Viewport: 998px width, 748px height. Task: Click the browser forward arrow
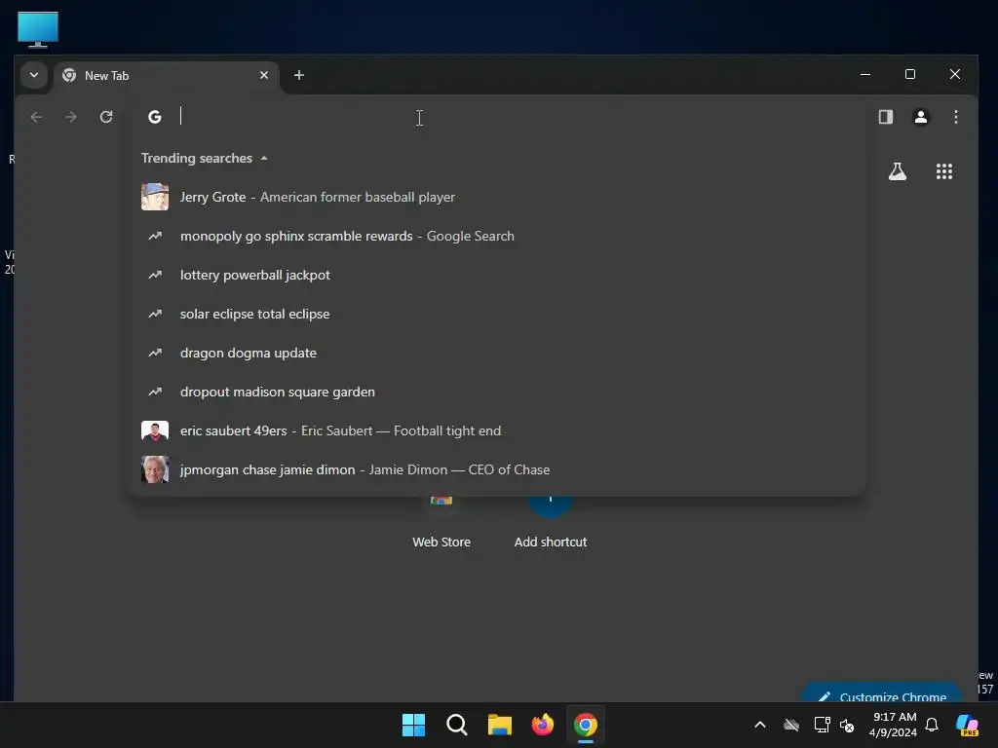tap(71, 117)
